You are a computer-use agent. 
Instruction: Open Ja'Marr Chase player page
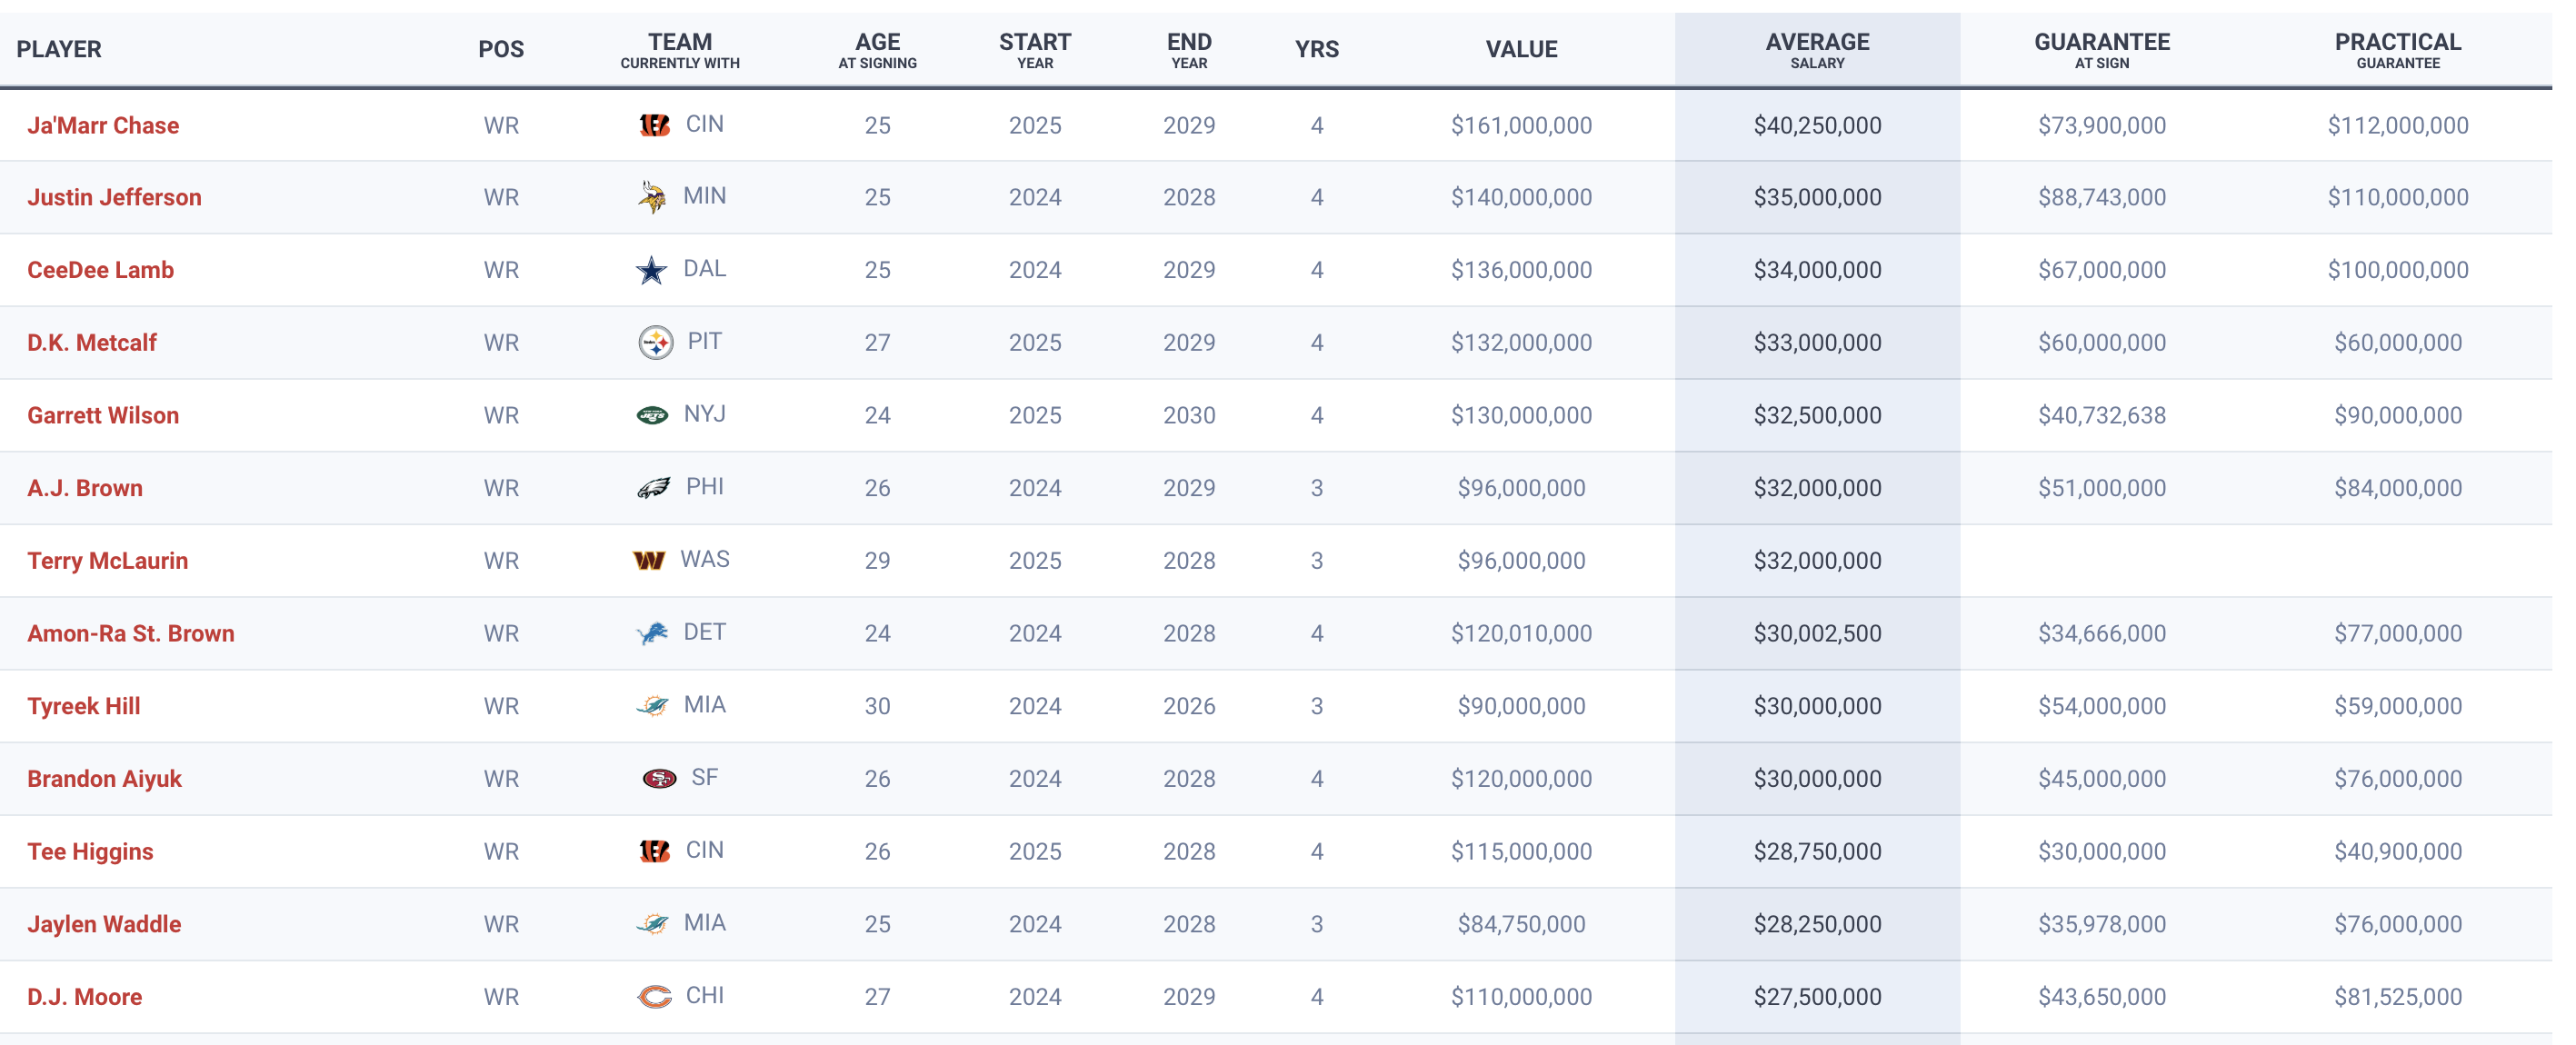coord(103,125)
